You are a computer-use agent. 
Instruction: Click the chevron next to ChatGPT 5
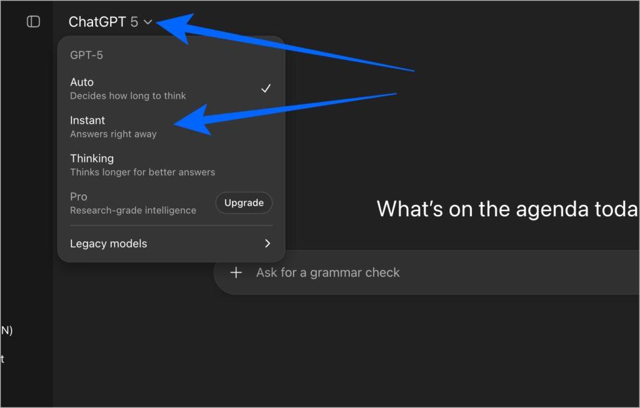click(x=147, y=21)
